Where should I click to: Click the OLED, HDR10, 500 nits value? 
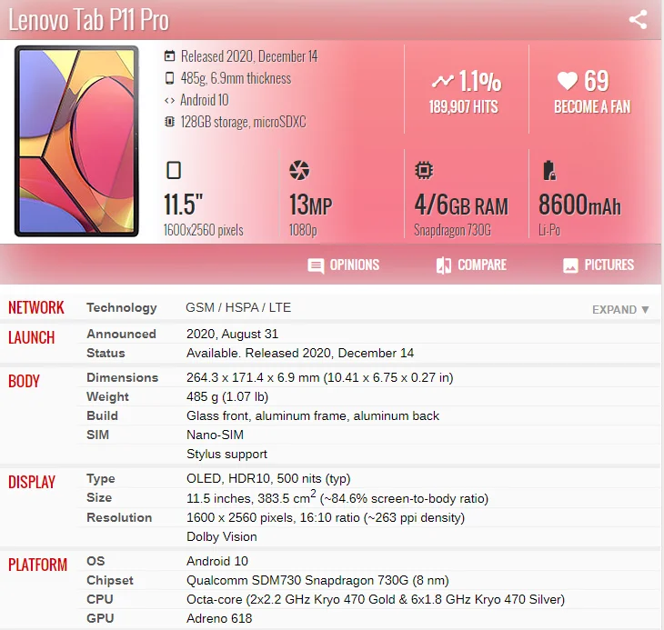click(268, 478)
